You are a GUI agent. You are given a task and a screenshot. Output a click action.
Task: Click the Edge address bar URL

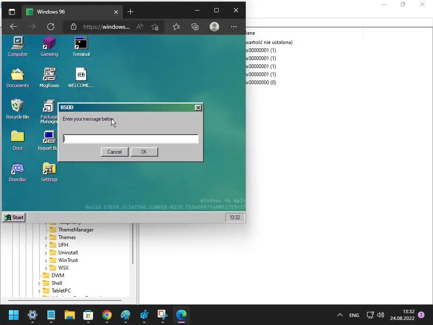[106, 27]
